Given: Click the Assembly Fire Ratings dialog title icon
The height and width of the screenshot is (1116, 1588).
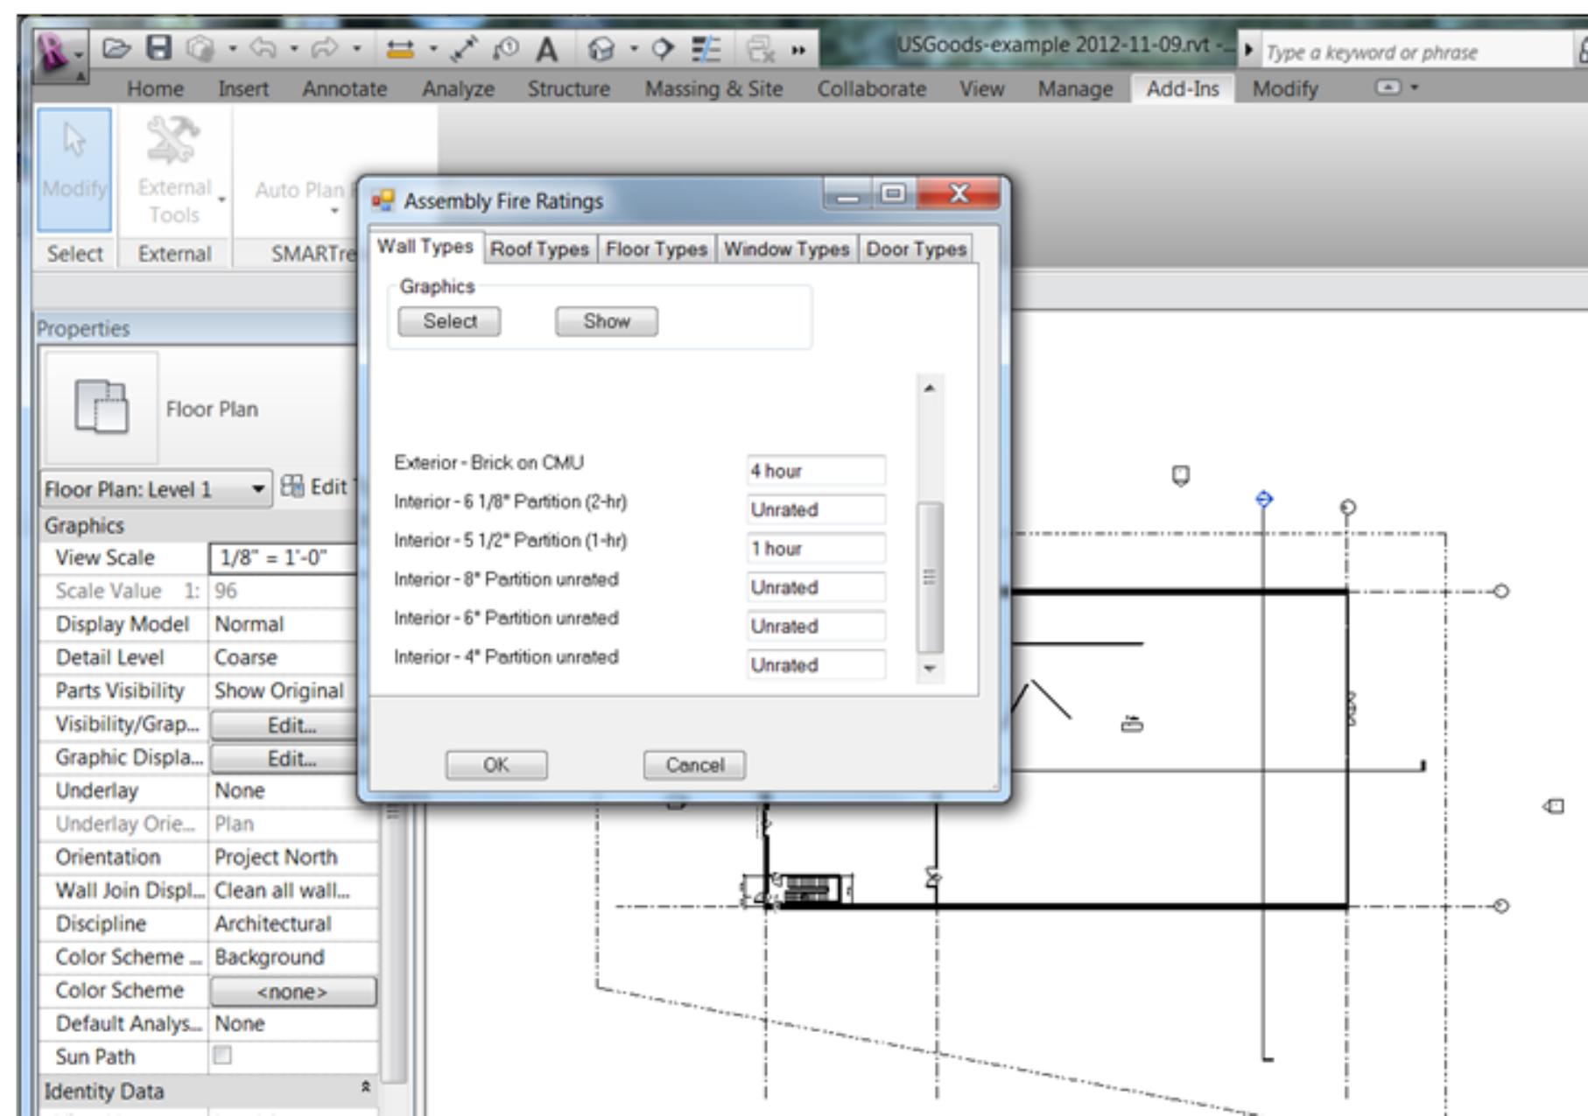Looking at the screenshot, I should coord(383,201).
